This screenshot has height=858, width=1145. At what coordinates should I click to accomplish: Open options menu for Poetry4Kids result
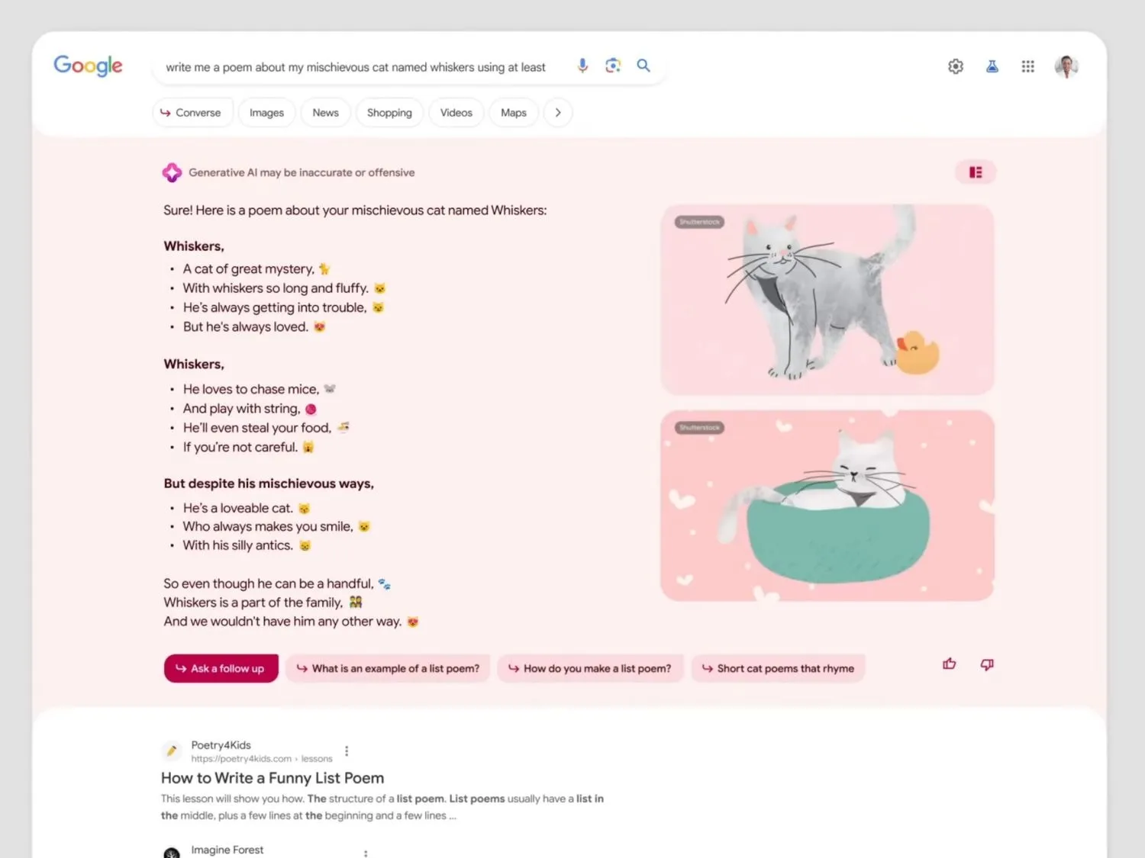[x=347, y=751]
